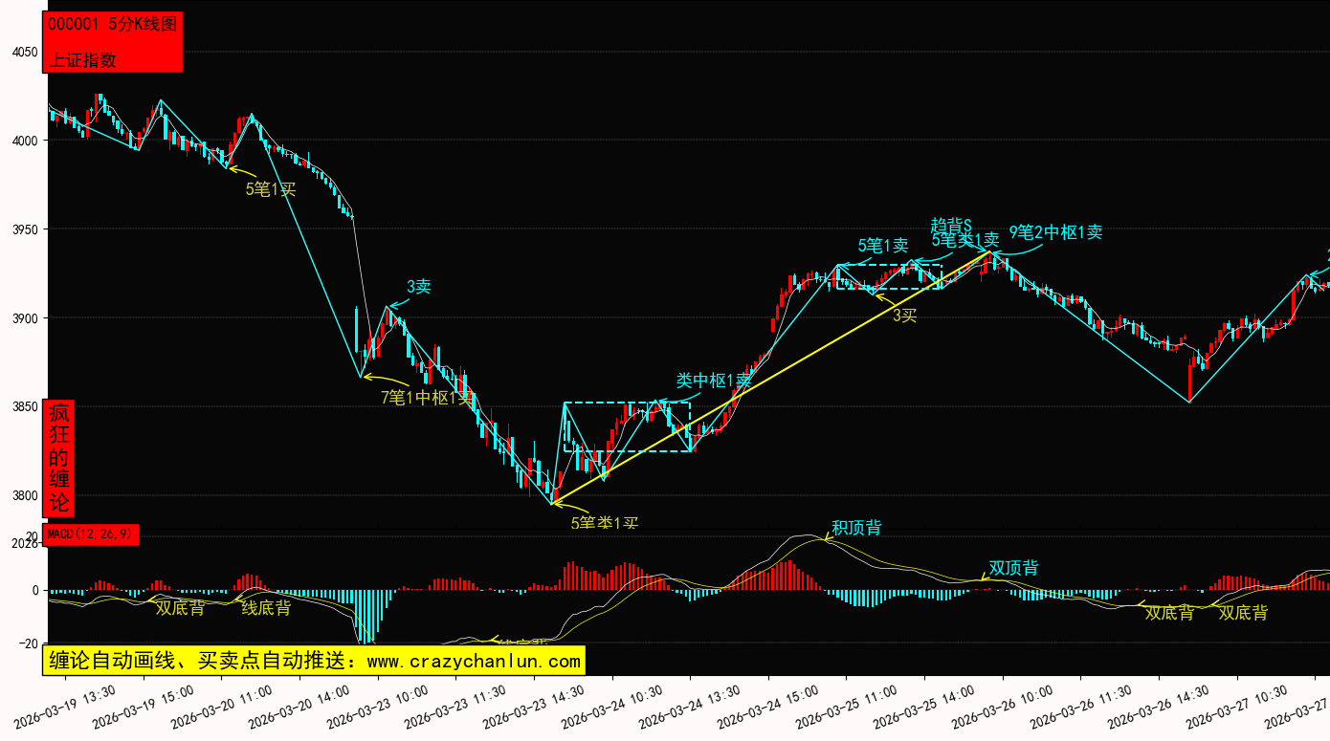The image size is (1330, 741).
Task: Click the 上证指数 index name label
Action: [x=82, y=59]
